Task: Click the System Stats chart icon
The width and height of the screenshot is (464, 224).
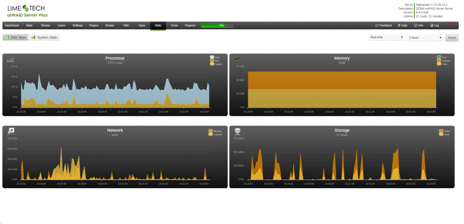Action: 33,37
